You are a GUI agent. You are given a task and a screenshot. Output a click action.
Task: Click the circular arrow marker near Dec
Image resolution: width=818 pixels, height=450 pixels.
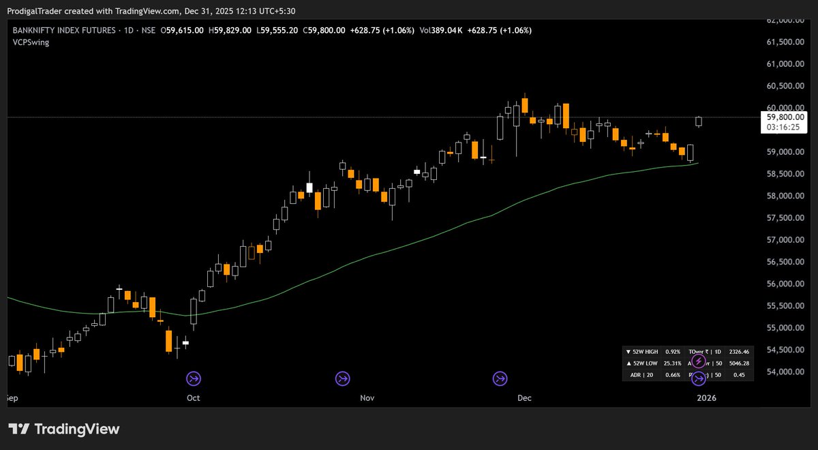500,378
